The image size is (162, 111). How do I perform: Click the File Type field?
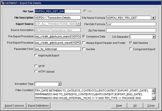click(58, 11)
